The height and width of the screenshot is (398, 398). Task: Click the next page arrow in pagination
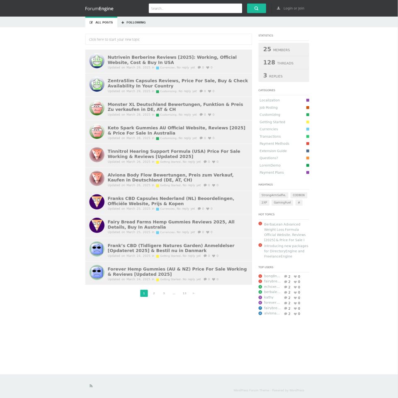pos(194,293)
